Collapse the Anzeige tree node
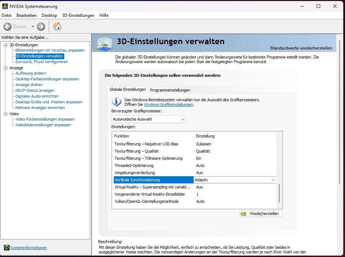 (x=5, y=68)
